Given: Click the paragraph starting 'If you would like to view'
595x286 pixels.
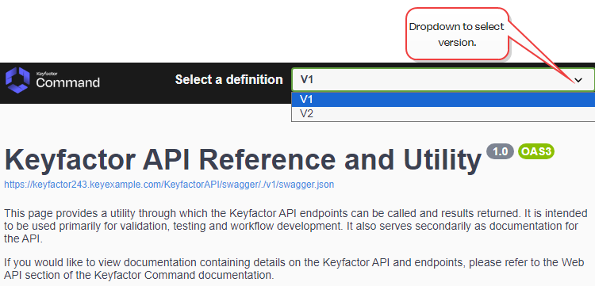Looking at the screenshot, I should point(294,269).
